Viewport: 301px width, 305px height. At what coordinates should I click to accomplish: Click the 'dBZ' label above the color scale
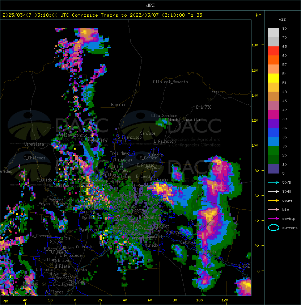tap(282, 20)
